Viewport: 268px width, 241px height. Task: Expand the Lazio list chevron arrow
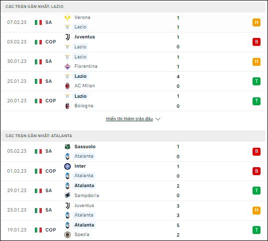(158, 119)
